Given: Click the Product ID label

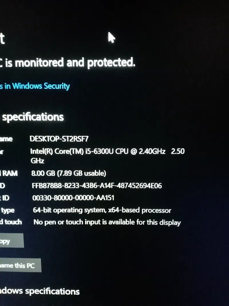Looking at the screenshot, I should tap(5, 198).
